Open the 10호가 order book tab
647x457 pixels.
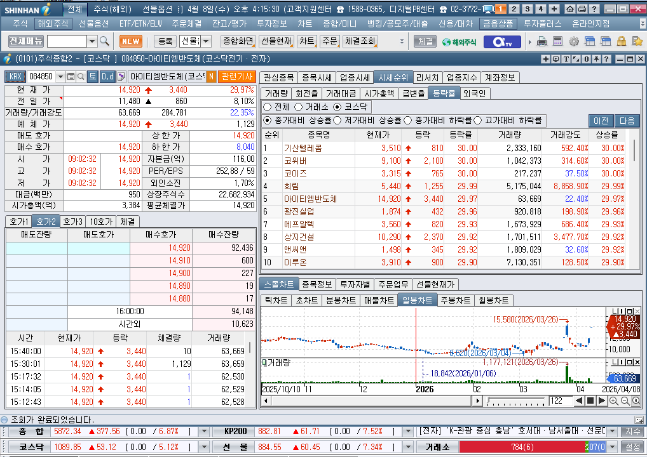coord(101,222)
